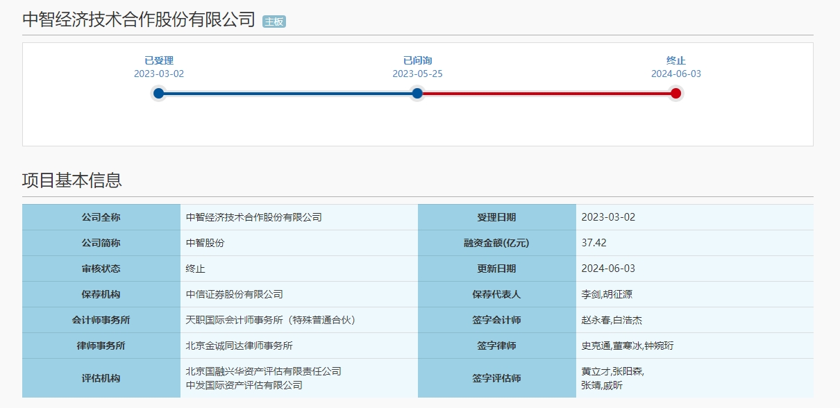Click the 审核状态 header cell
840x408 pixels.
tap(101, 269)
